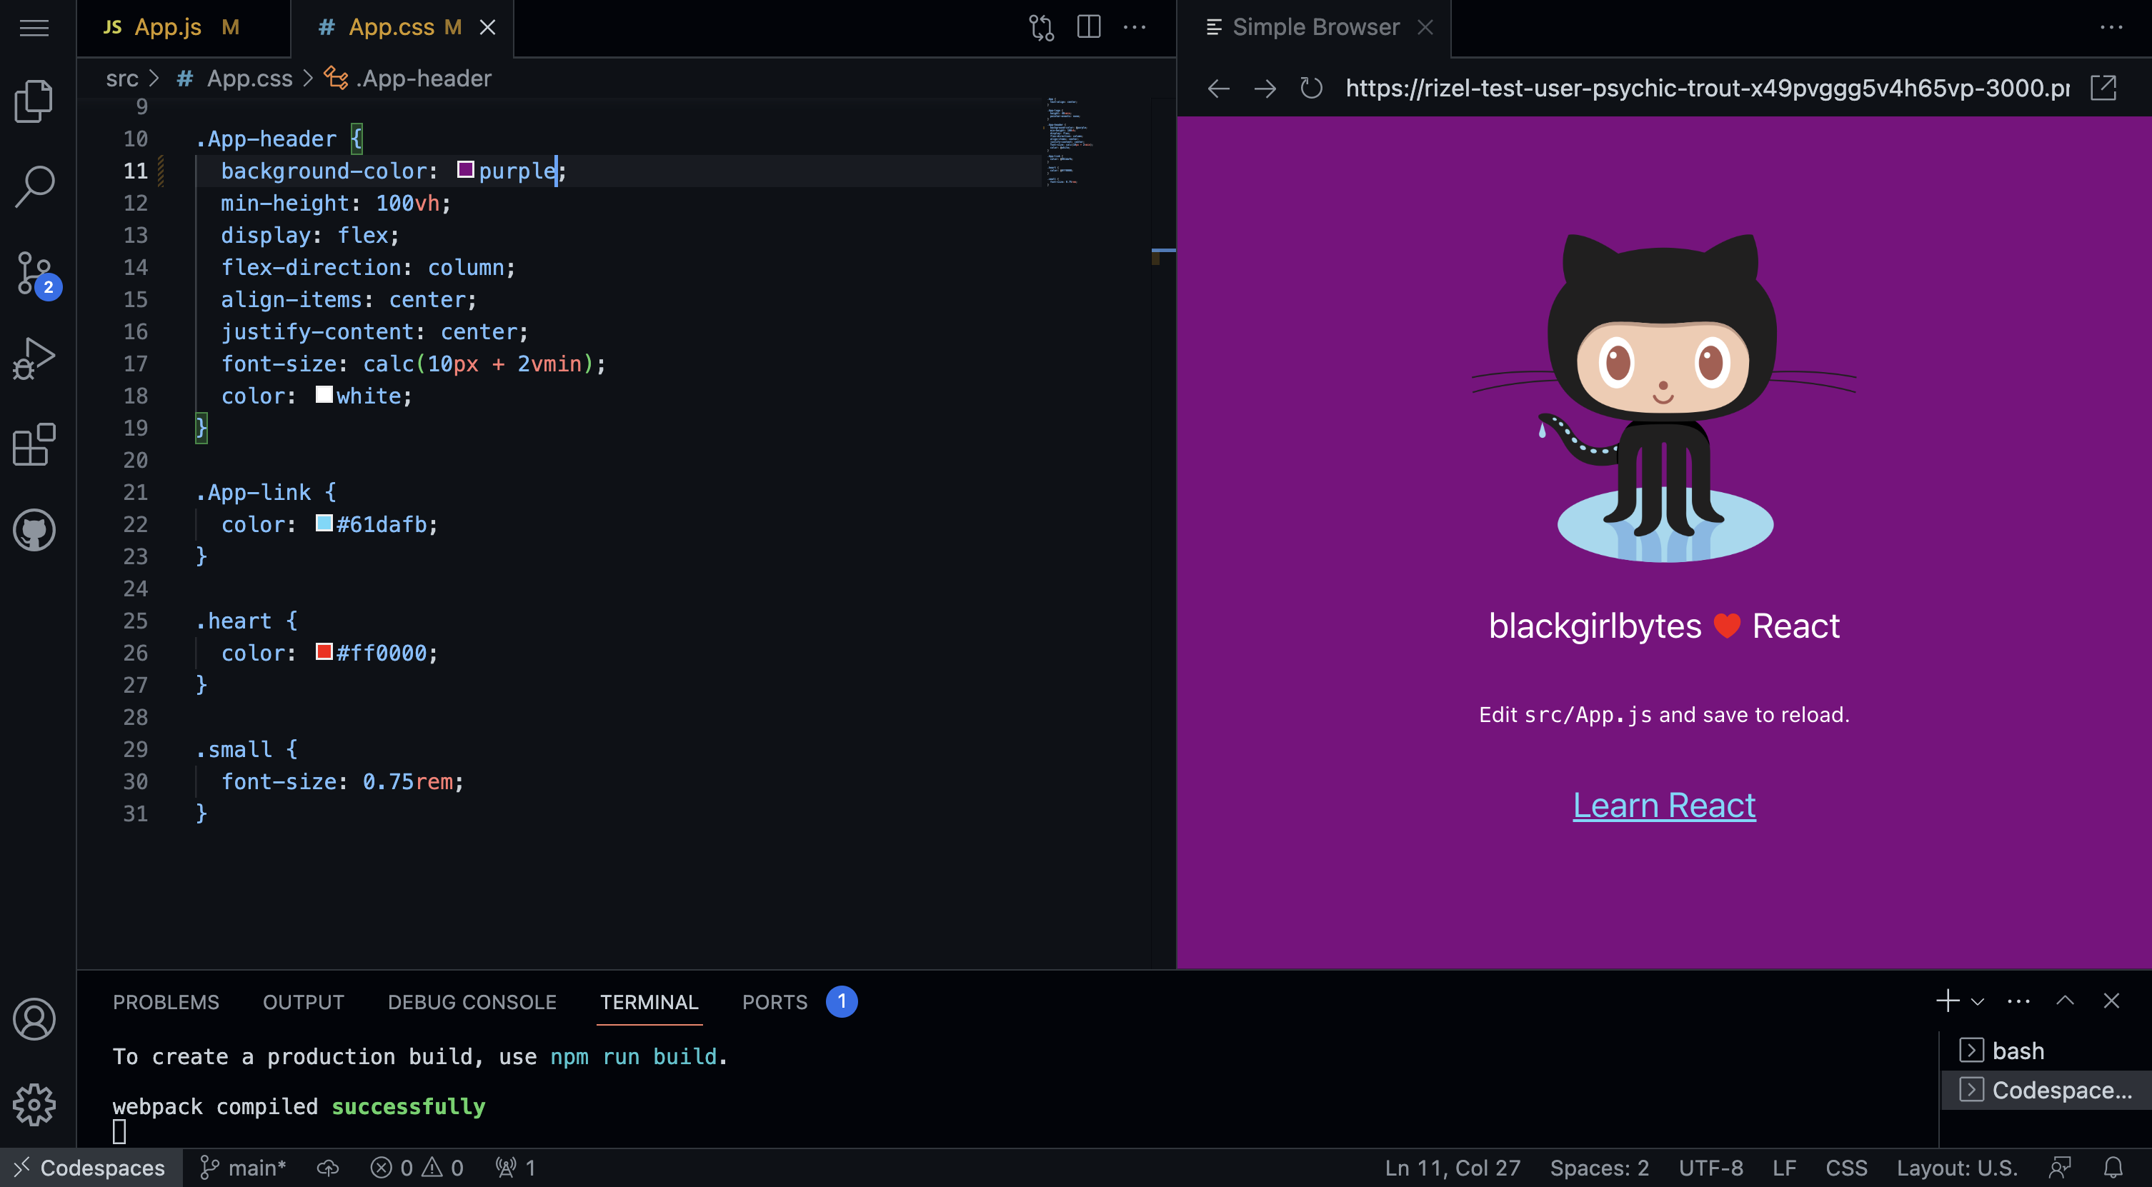Open the hamburger application menu
The height and width of the screenshot is (1187, 2152).
(34, 29)
